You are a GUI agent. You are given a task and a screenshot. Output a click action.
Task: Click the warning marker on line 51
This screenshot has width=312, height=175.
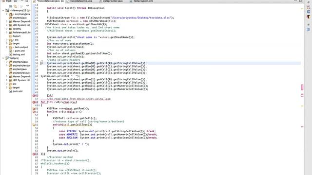click(34, 112)
